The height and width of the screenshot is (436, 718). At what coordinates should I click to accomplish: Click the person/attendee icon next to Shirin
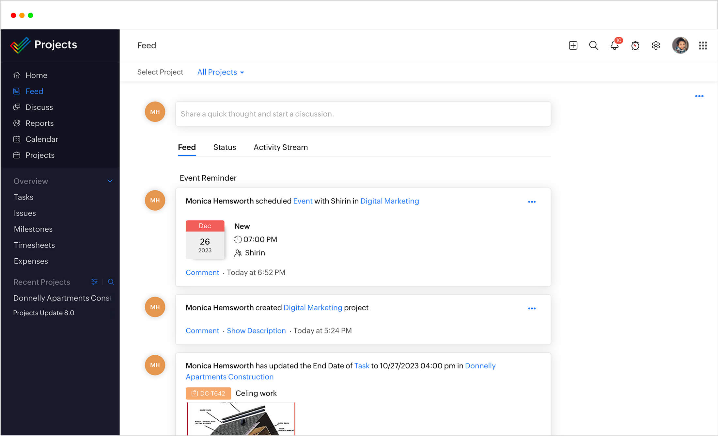pyautogui.click(x=238, y=252)
